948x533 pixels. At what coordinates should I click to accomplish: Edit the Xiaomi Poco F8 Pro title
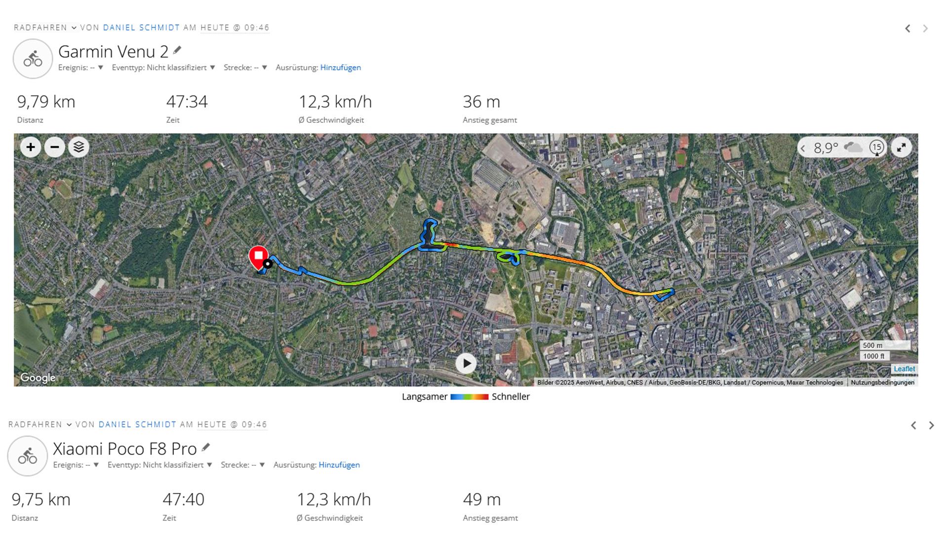coord(206,447)
